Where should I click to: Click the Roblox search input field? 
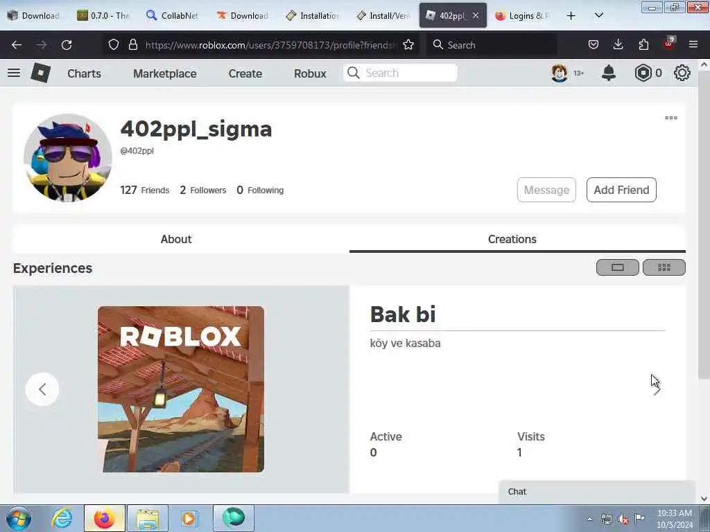point(400,73)
